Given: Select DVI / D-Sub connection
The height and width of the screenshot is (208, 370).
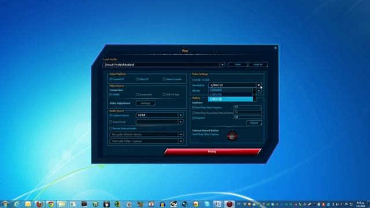Looking at the screenshot, I should [x=164, y=94].
